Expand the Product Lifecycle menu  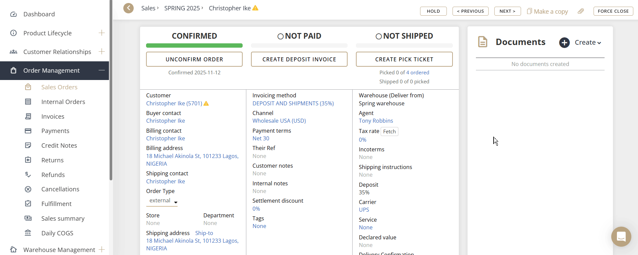pyautogui.click(x=102, y=33)
